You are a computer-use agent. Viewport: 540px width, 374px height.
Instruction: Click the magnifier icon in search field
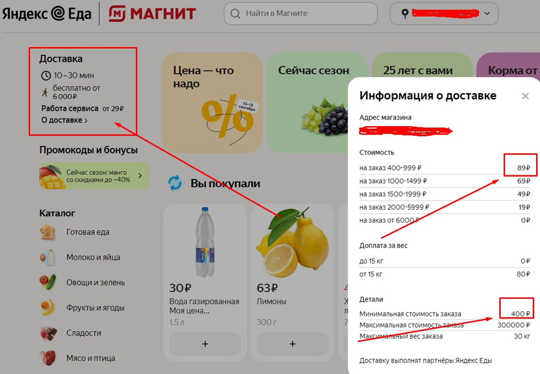(235, 13)
